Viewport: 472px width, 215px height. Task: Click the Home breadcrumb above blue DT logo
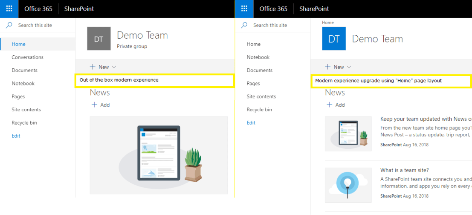328,23
